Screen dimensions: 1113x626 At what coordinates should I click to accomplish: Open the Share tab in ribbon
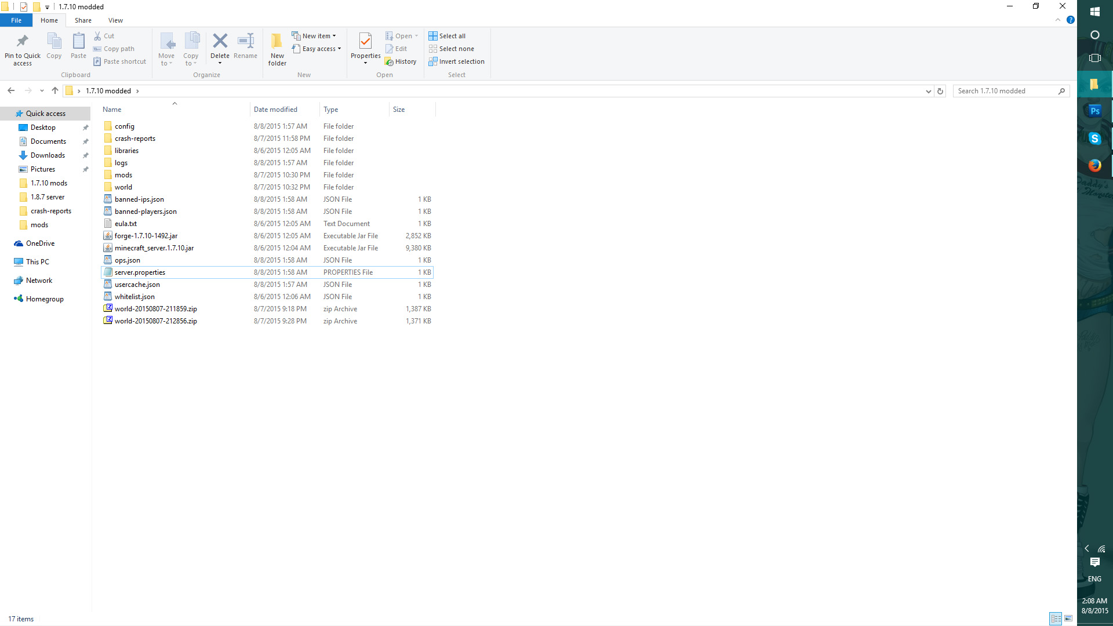click(x=82, y=20)
